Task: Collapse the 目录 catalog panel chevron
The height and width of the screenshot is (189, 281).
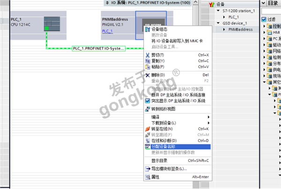Action: tap(263, 3)
